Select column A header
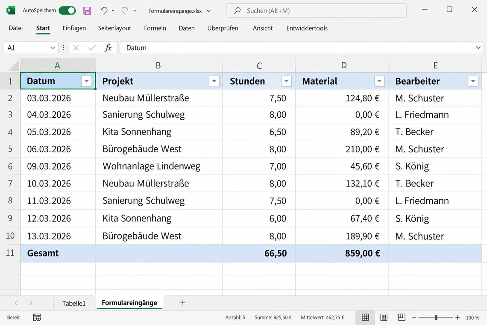 point(58,65)
